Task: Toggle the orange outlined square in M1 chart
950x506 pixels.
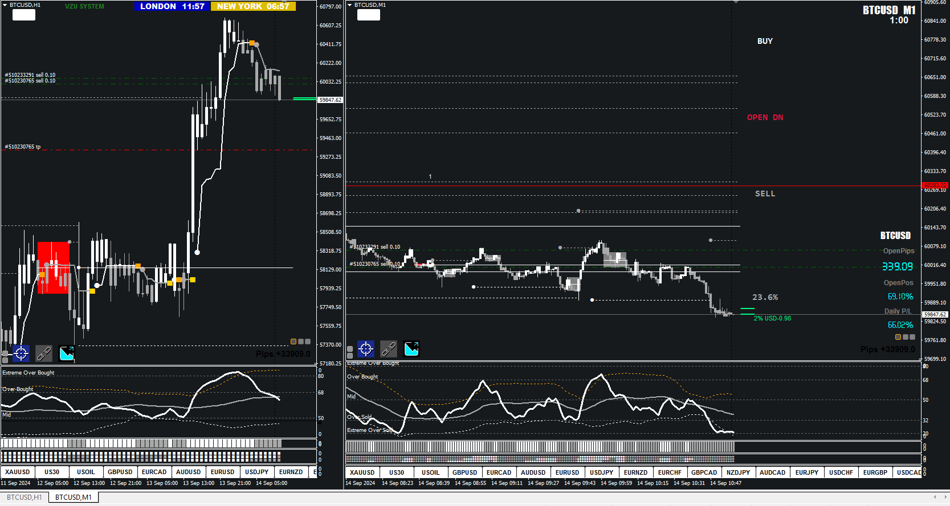Action: [x=898, y=337]
